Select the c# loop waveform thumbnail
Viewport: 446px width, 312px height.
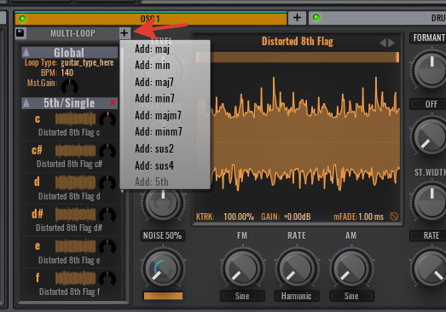(75, 150)
